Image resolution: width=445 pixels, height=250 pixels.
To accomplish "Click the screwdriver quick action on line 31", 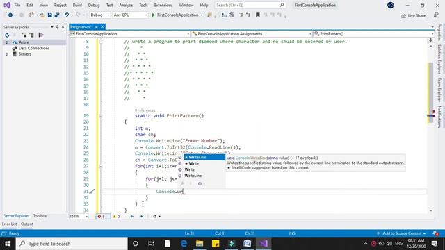I will (92, 192).
